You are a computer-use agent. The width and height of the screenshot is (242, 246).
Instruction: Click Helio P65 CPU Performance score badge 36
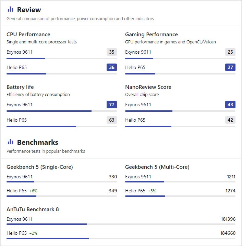112,67
